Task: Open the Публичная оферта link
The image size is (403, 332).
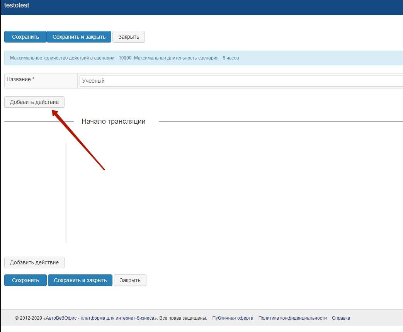Action: [233, 318]
